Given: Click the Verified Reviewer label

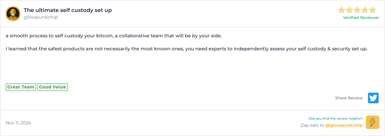Looking at the screenshot, I should click(x=361, y=18).
